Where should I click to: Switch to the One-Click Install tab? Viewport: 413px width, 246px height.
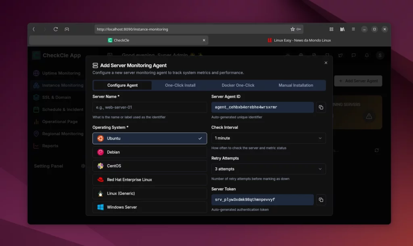(180, 85)
